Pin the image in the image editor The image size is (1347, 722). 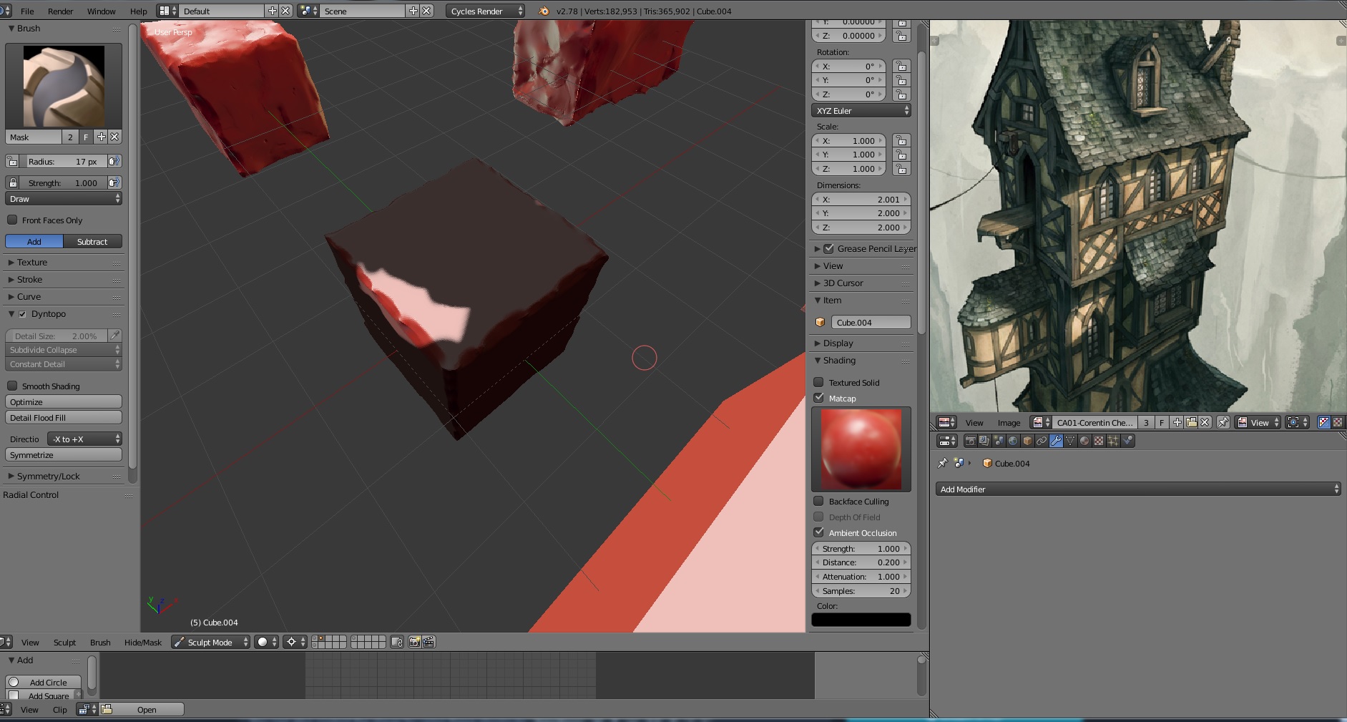click(1223, 422)
